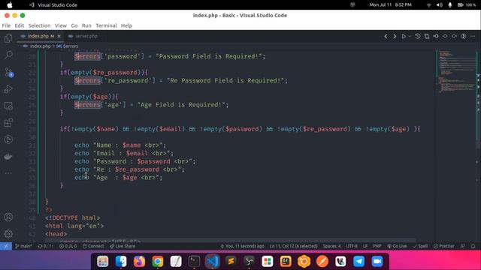Open Firefox from the dock
The height and width of the screenshot is (270, 481).
click(x=139, y=262)
